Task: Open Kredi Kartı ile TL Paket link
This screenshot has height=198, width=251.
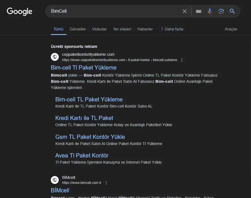Action: click(84, 118)
